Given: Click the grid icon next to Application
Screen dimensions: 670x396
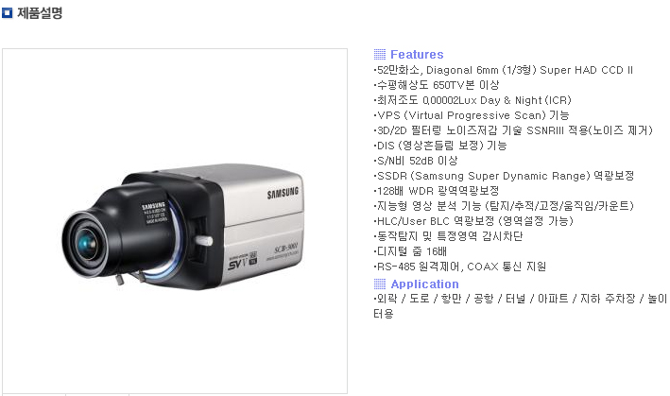Looking at the screenshot, I should (x=380, y=284).
